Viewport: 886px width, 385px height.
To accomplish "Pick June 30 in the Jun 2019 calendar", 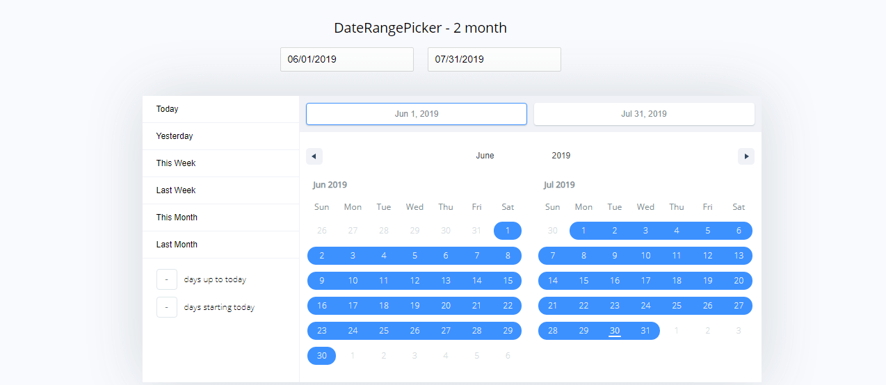I will click(x=321, y=356).
